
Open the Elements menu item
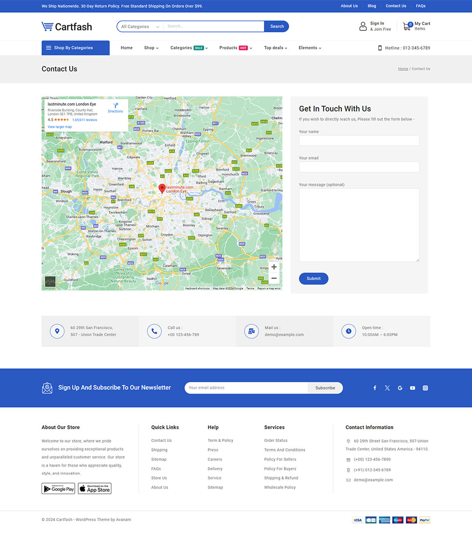(x=310, y=48)
